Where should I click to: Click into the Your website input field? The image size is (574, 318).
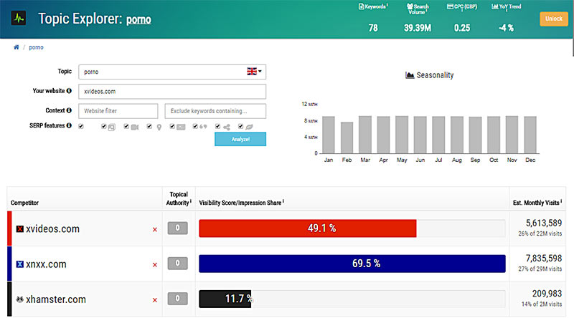172,92
